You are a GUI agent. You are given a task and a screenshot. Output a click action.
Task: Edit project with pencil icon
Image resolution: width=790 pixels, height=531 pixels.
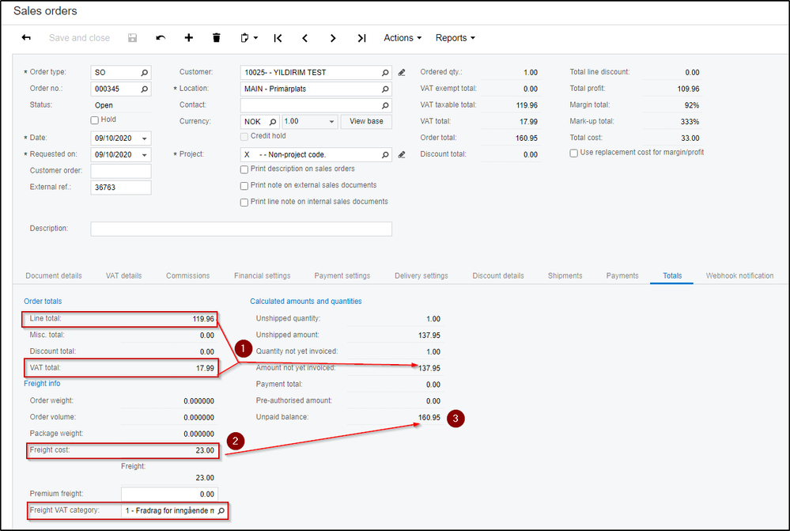click(402, 155)
